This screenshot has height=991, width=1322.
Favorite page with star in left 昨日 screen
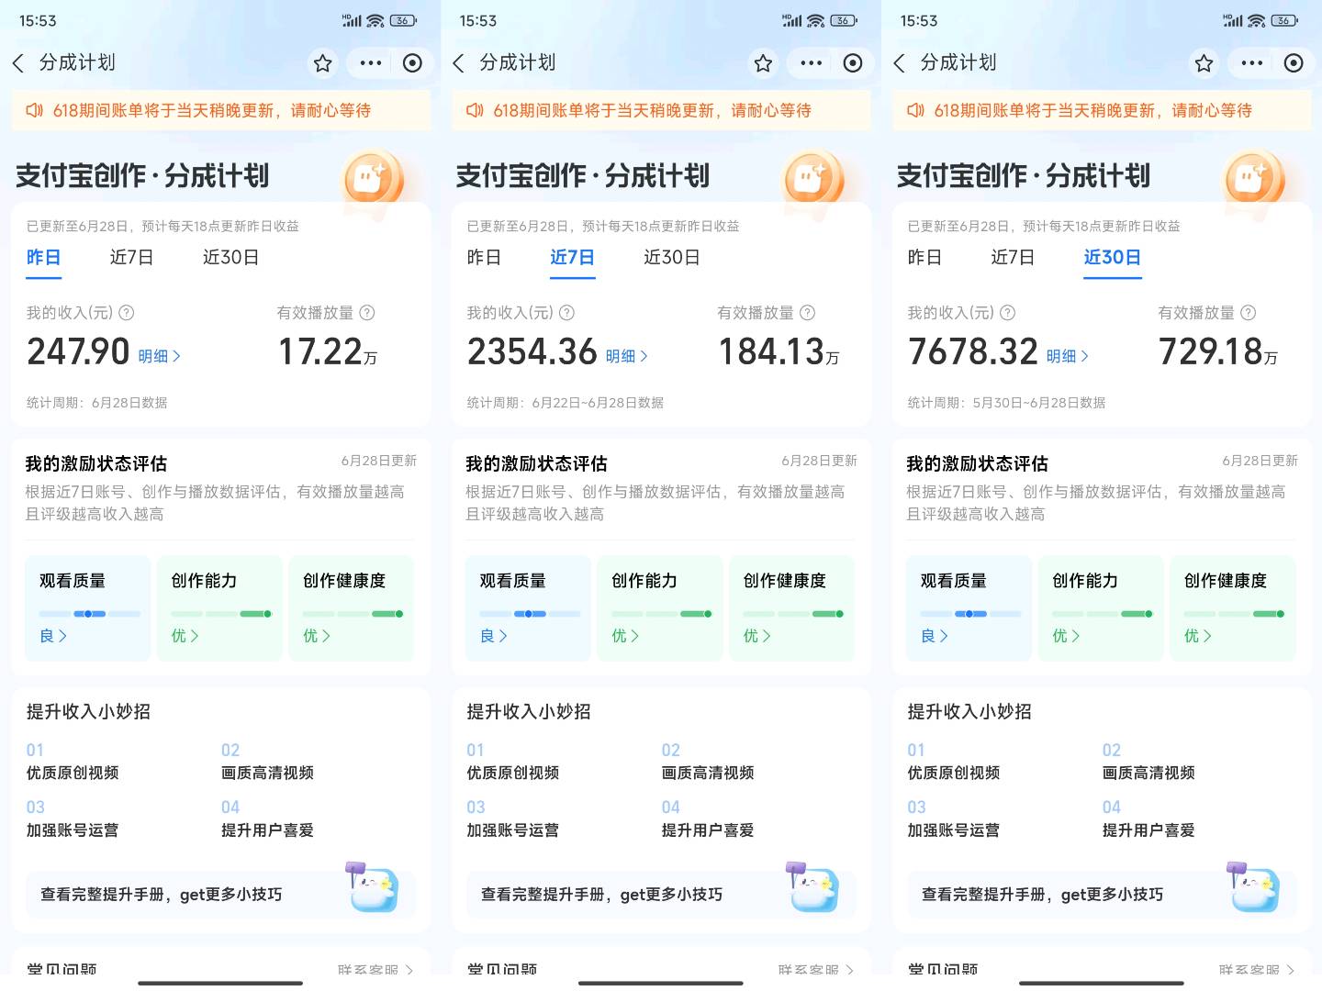322,62
